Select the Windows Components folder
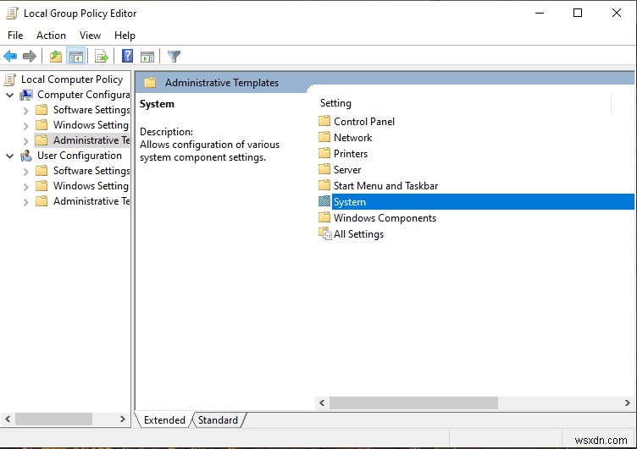This screenshot has width=637, height=449. [x=385, y=218]
